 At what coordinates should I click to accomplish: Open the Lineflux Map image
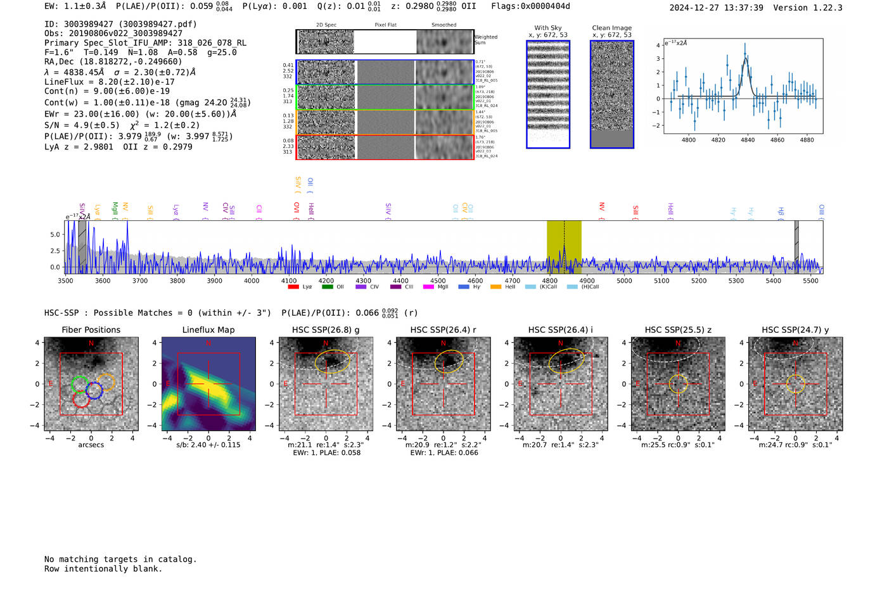208,384
